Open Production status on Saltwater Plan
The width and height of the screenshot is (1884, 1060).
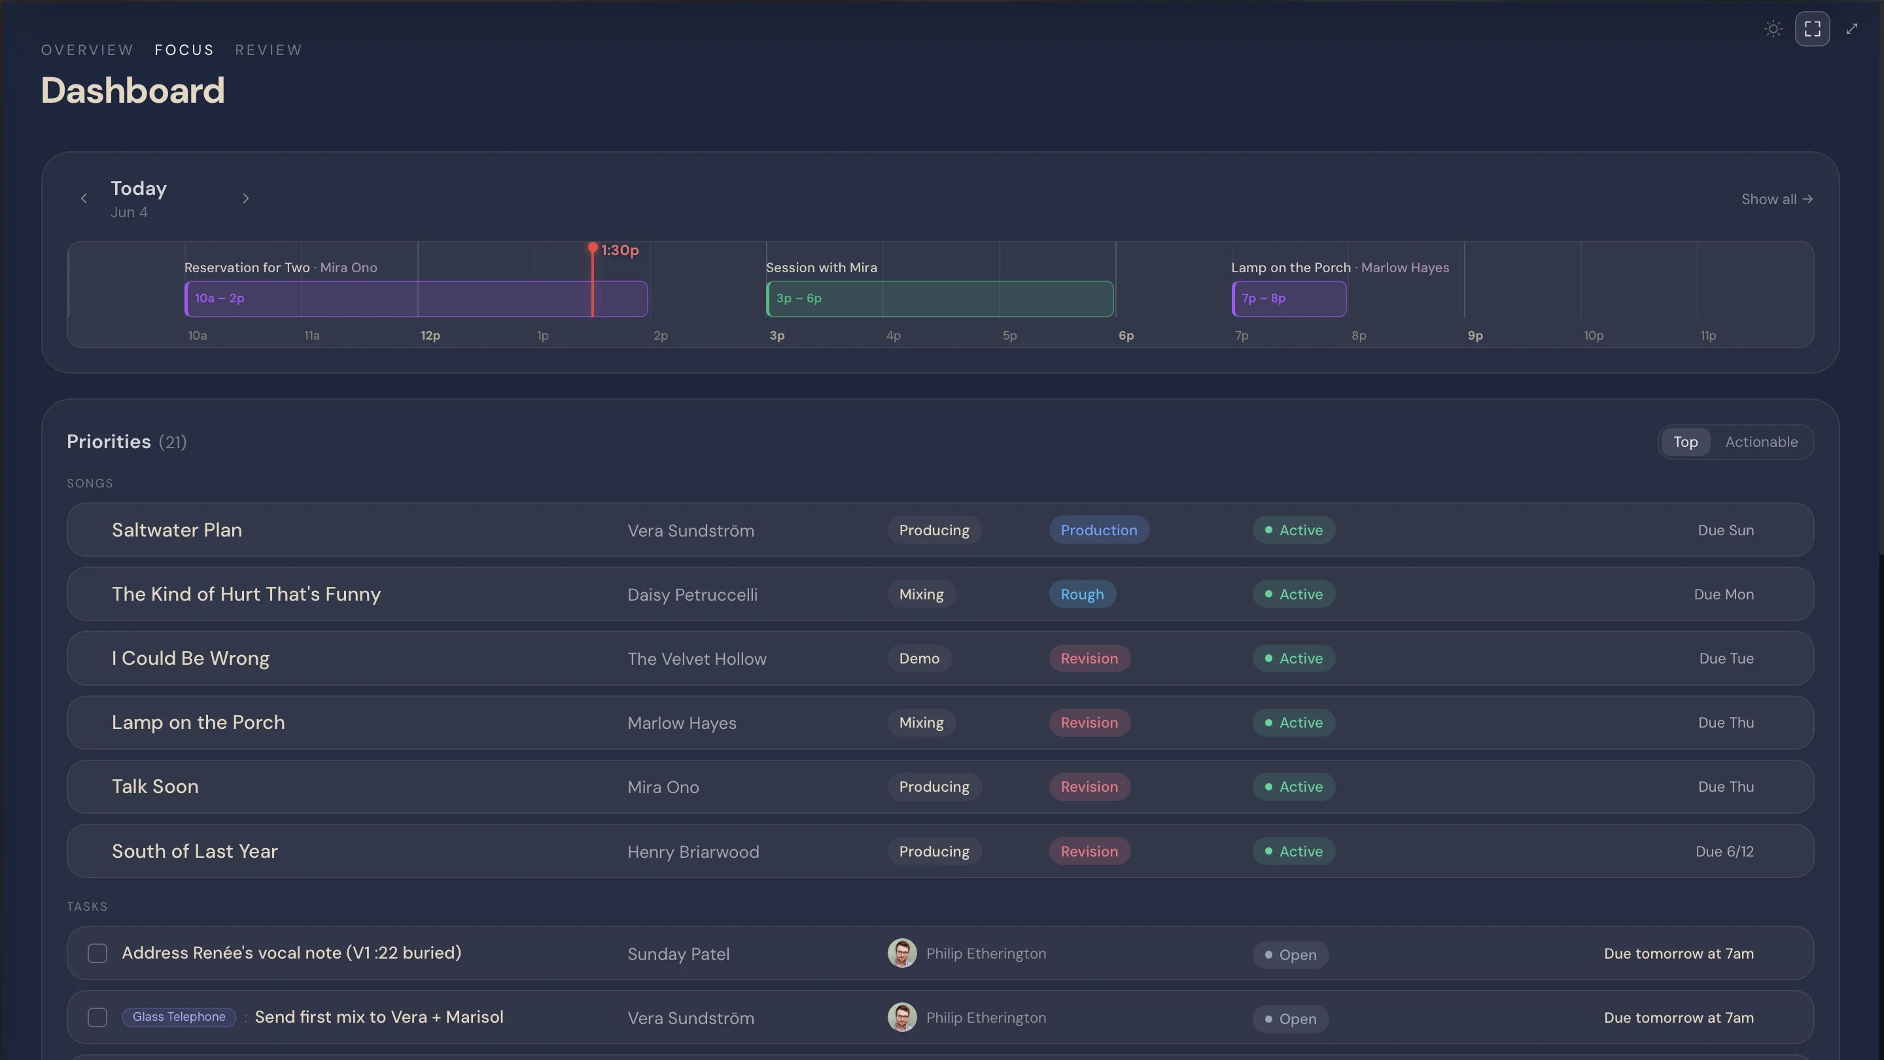point(1098,531)
